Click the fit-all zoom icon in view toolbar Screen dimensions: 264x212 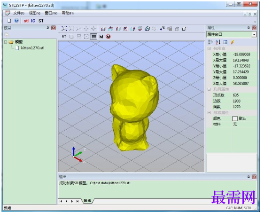(x=64, y=29)
